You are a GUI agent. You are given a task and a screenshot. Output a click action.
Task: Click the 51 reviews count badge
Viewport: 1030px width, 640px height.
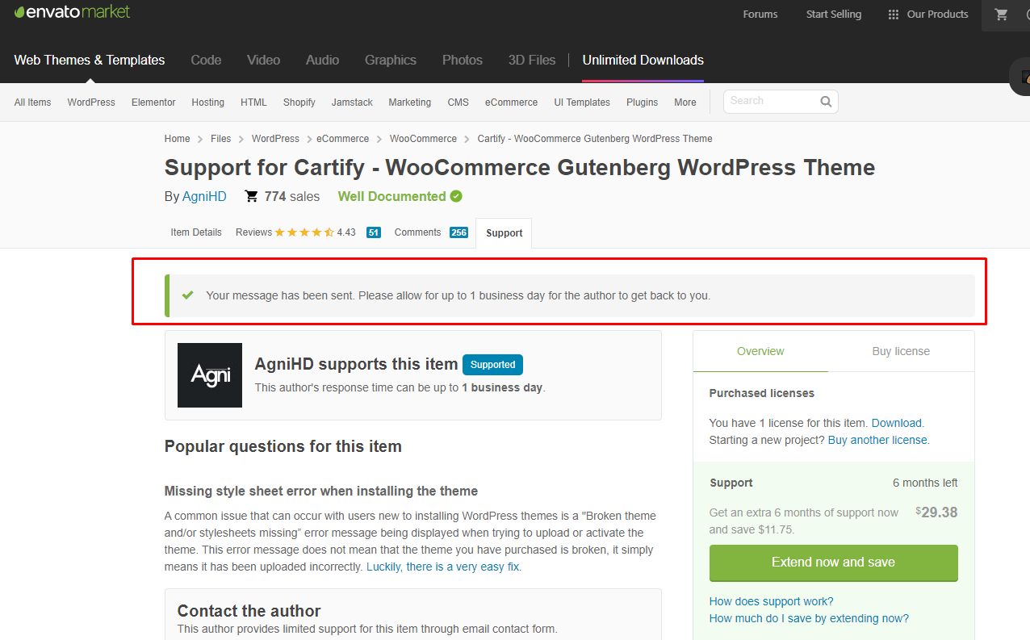(x=373, y=232)
